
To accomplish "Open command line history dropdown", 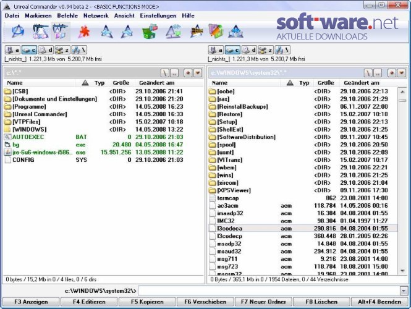I will pos(404,290).
